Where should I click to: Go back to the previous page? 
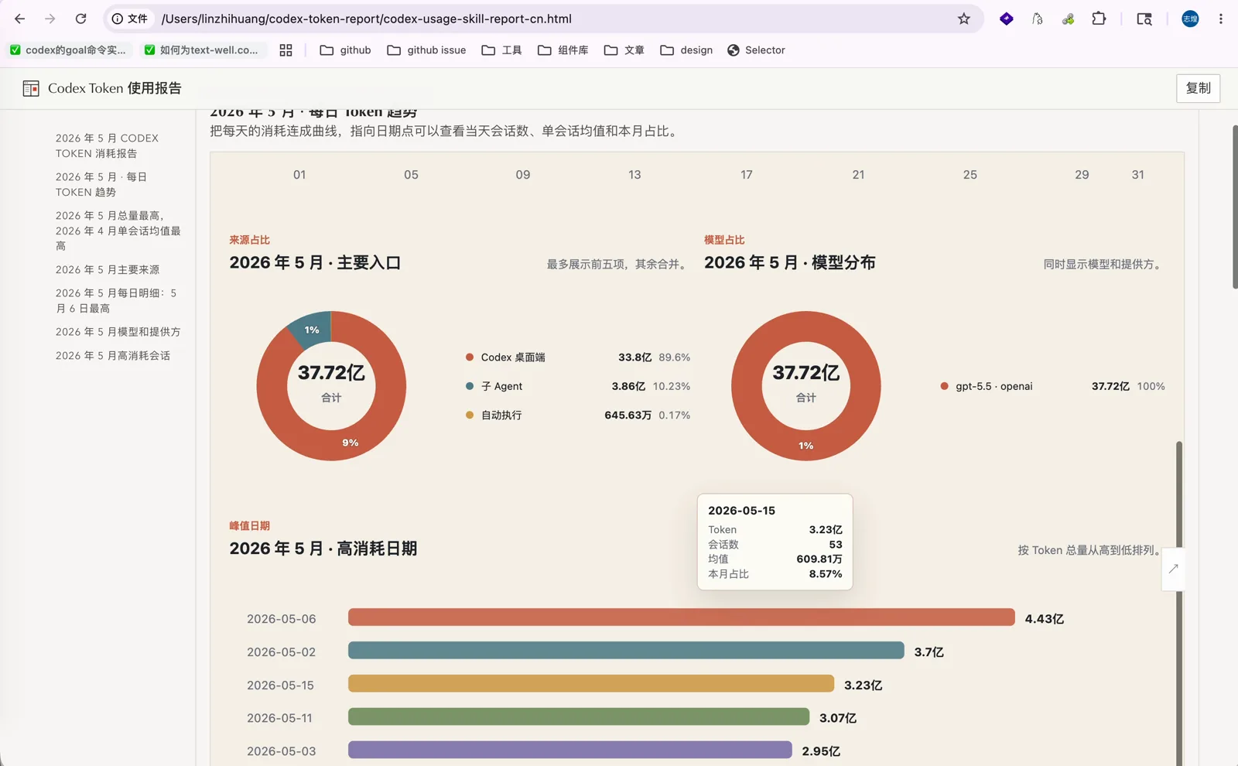(x=20, y=19)
